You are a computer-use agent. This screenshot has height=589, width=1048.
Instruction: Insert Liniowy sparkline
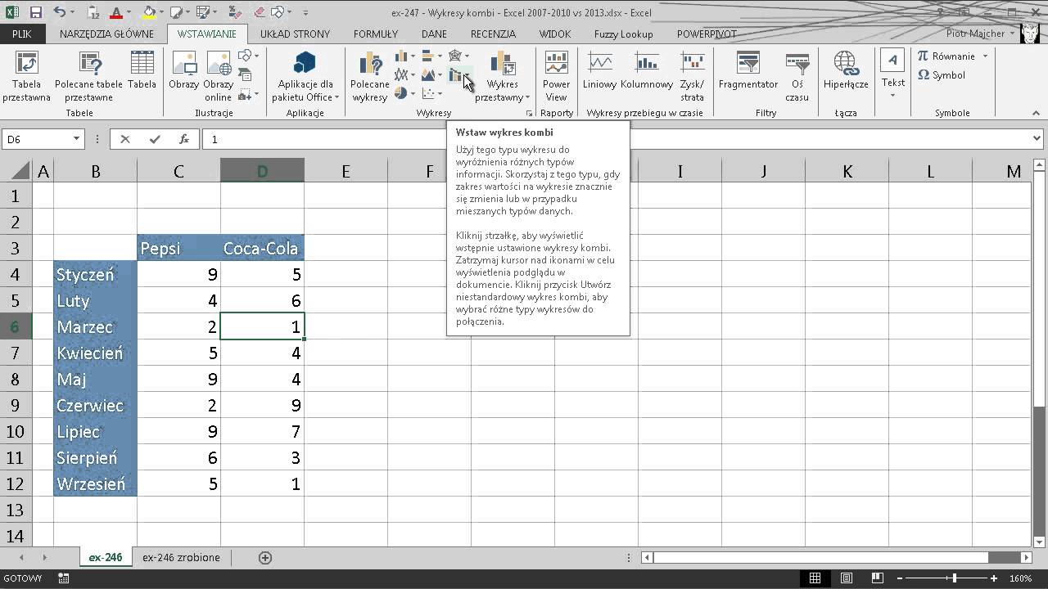coord(600,70)
